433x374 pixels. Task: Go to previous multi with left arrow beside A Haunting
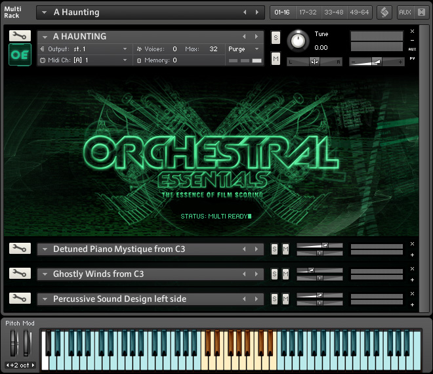coord(245,12)
